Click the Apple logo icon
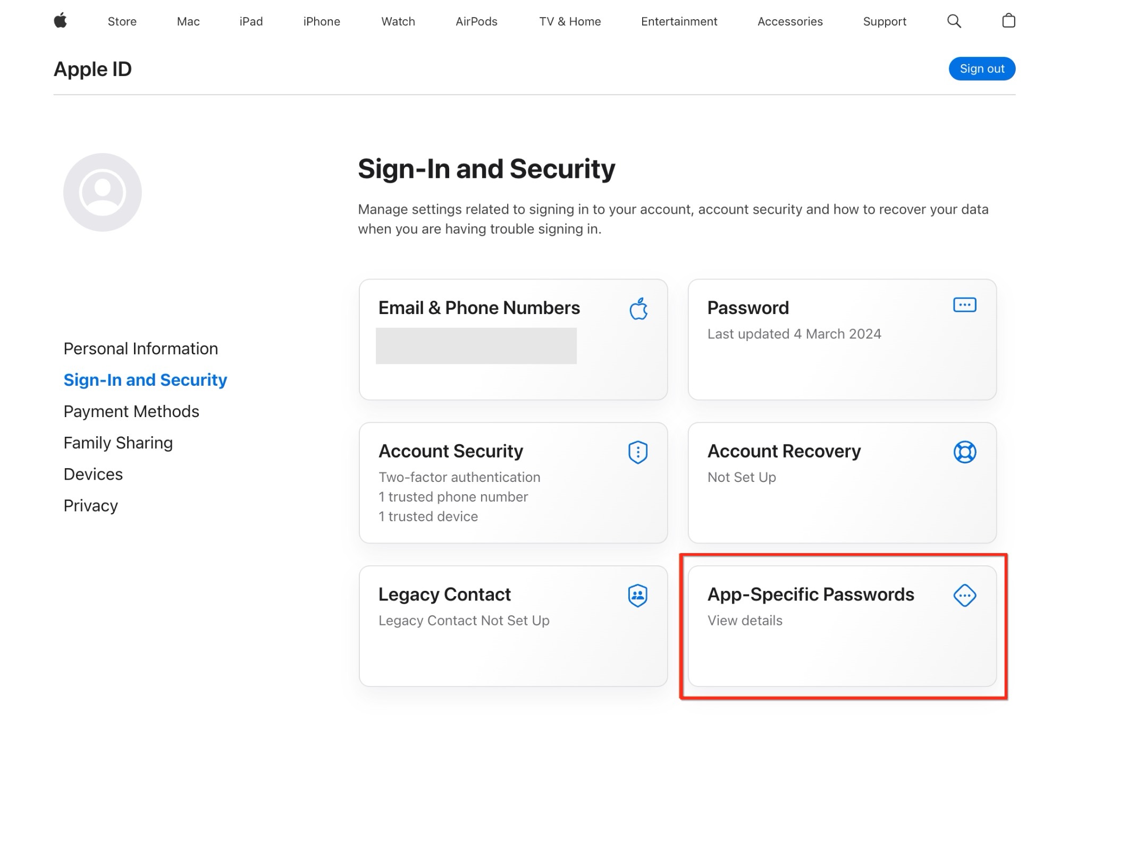1128x848 pixels. (61, 21)
